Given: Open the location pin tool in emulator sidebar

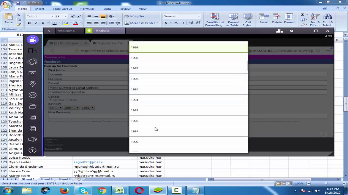Looking at the screenshot, I should (x=33, y=84).
